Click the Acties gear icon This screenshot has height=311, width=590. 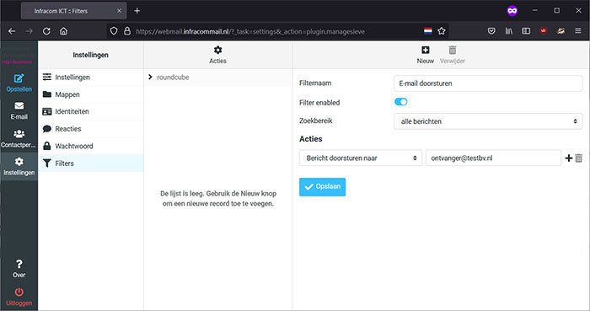tap(217, 50)
